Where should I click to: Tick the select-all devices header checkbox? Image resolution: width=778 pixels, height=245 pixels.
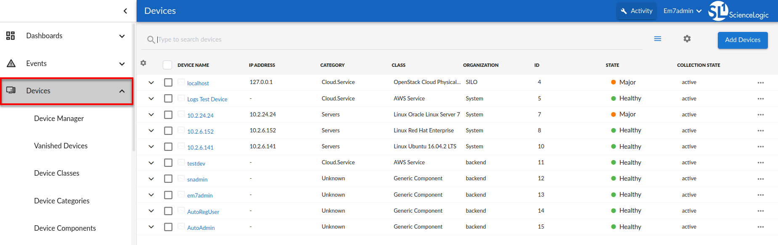click(167, 65)
